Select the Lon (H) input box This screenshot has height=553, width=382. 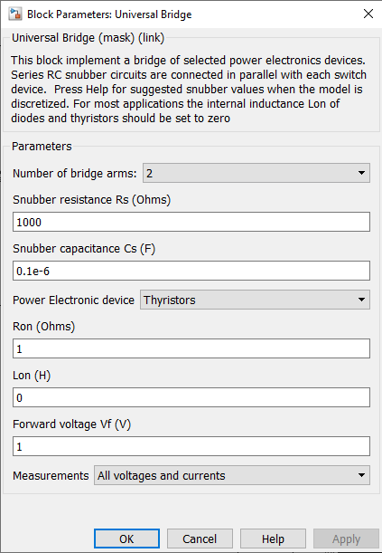[191, 397]
